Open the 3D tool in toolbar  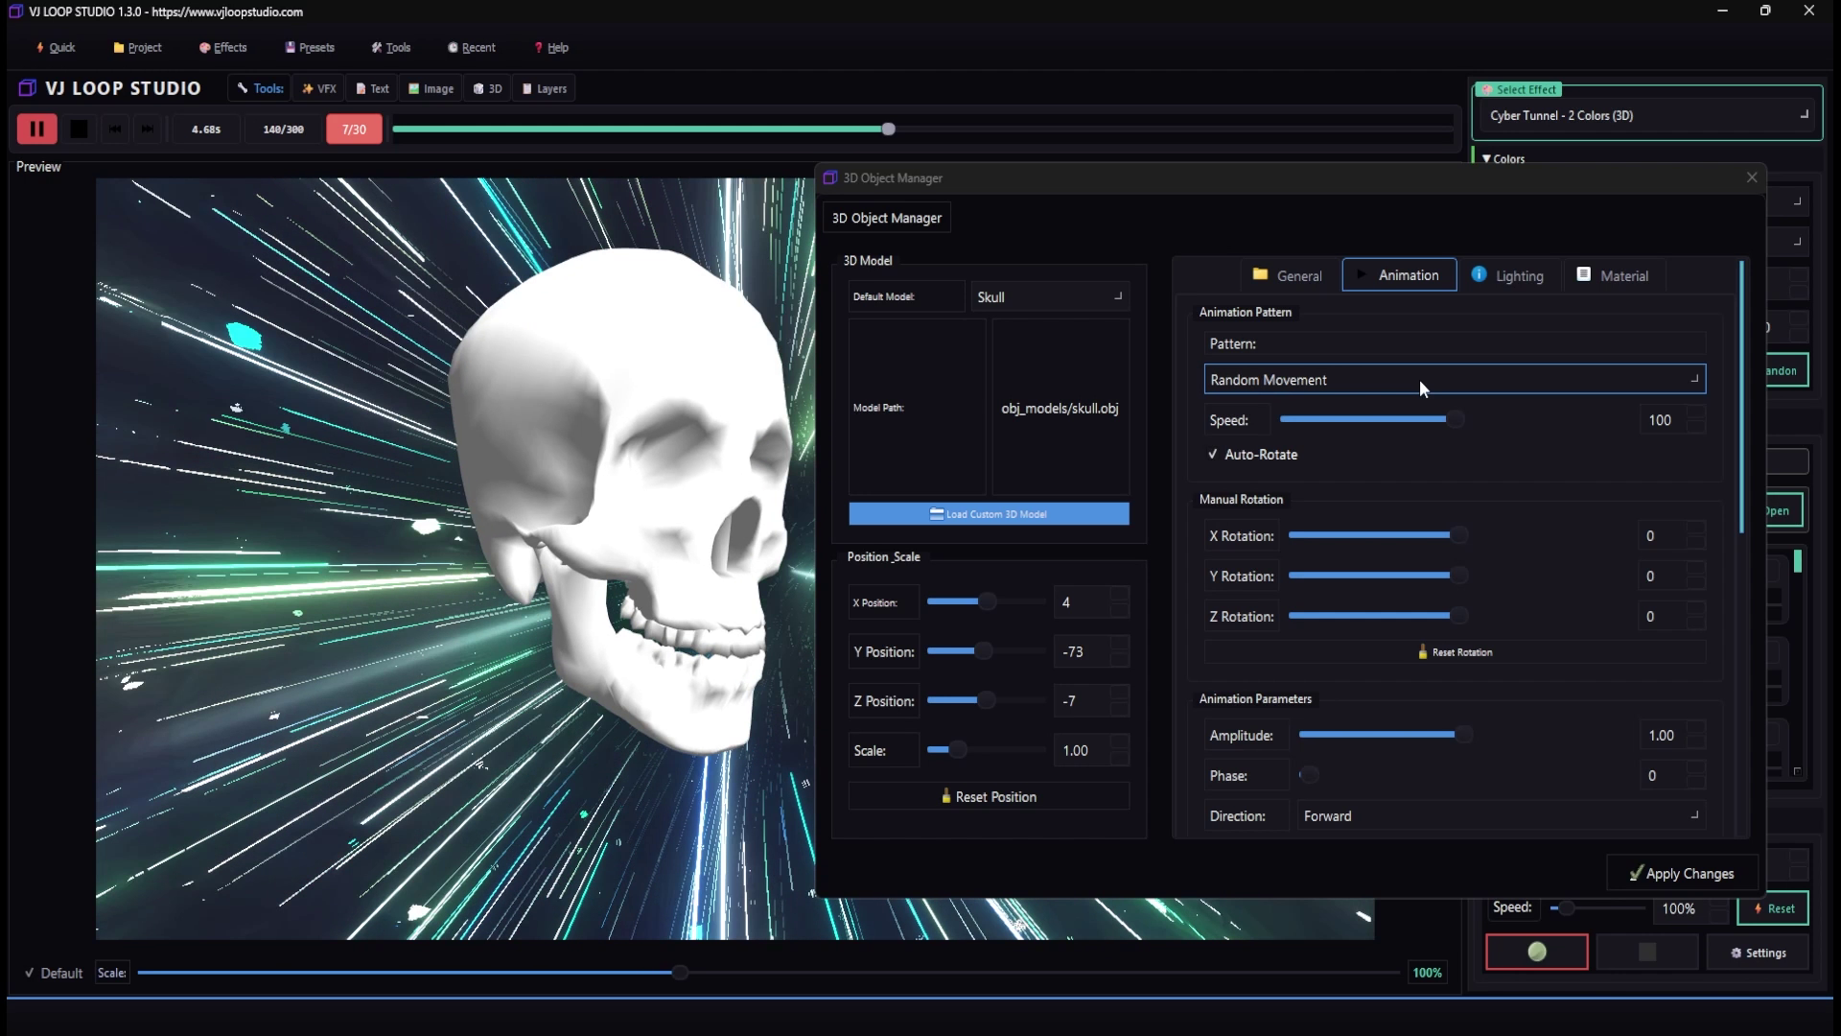[488, 88]
